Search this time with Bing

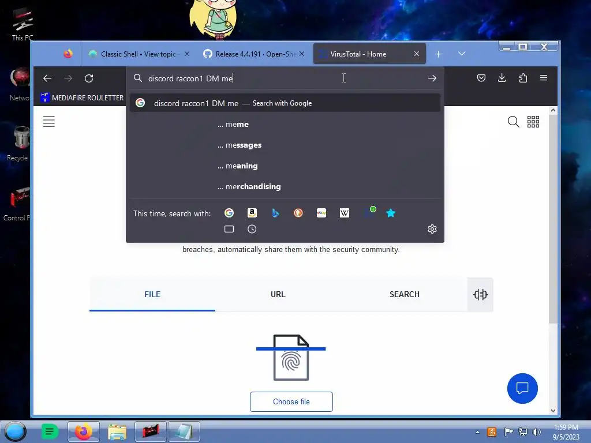[x=275, y=213]
